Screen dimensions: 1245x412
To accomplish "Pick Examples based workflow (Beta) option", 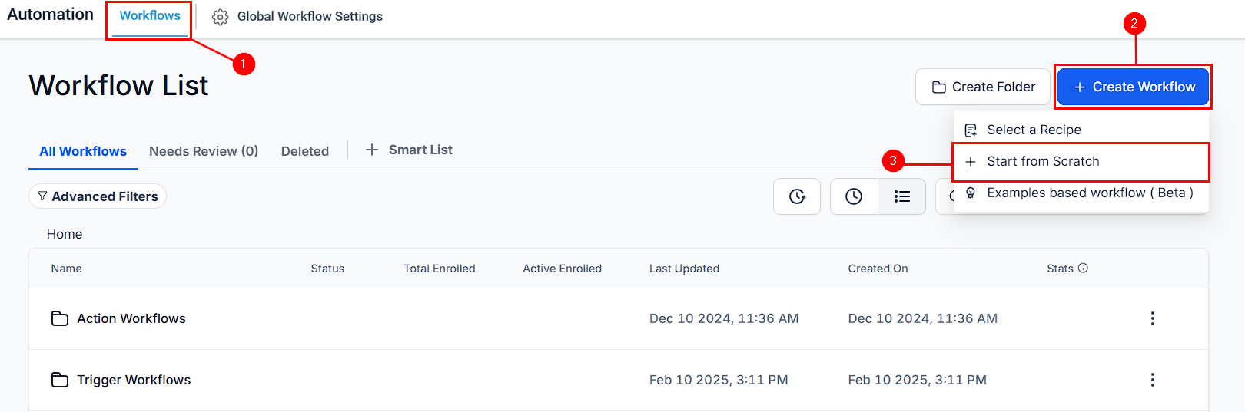I will coord(1081,193).
